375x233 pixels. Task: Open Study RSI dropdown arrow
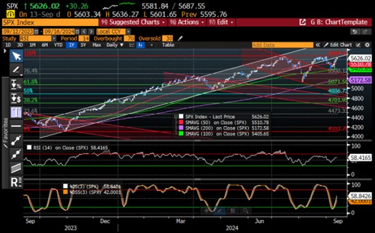54,38
